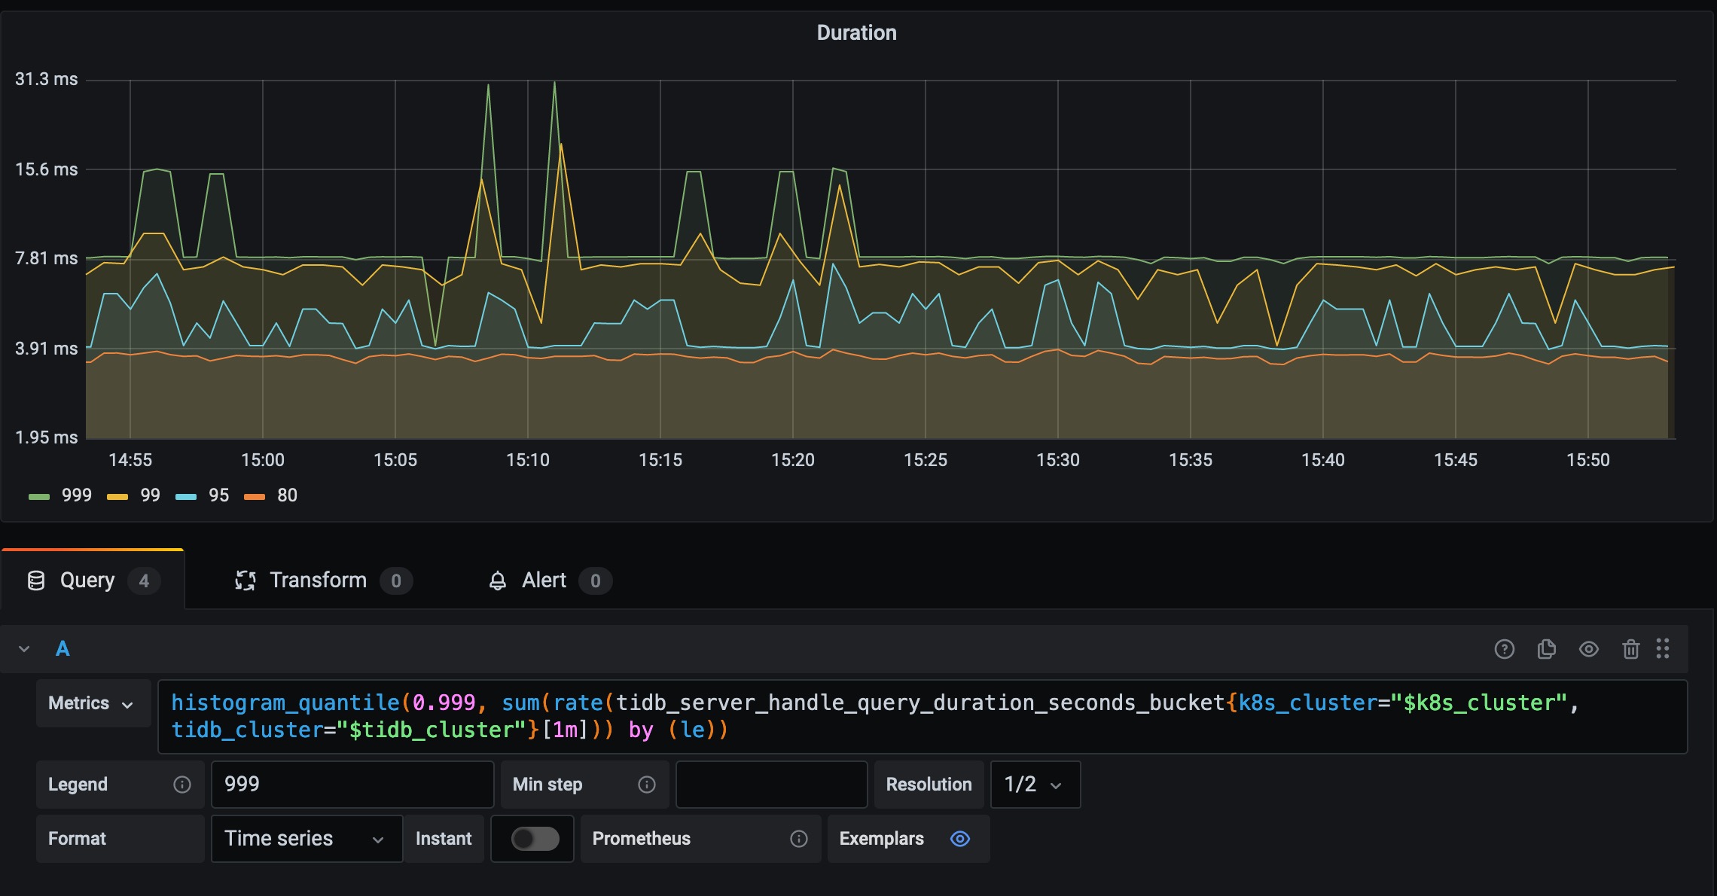Click the Legend info icon

[x=182, y=785]
